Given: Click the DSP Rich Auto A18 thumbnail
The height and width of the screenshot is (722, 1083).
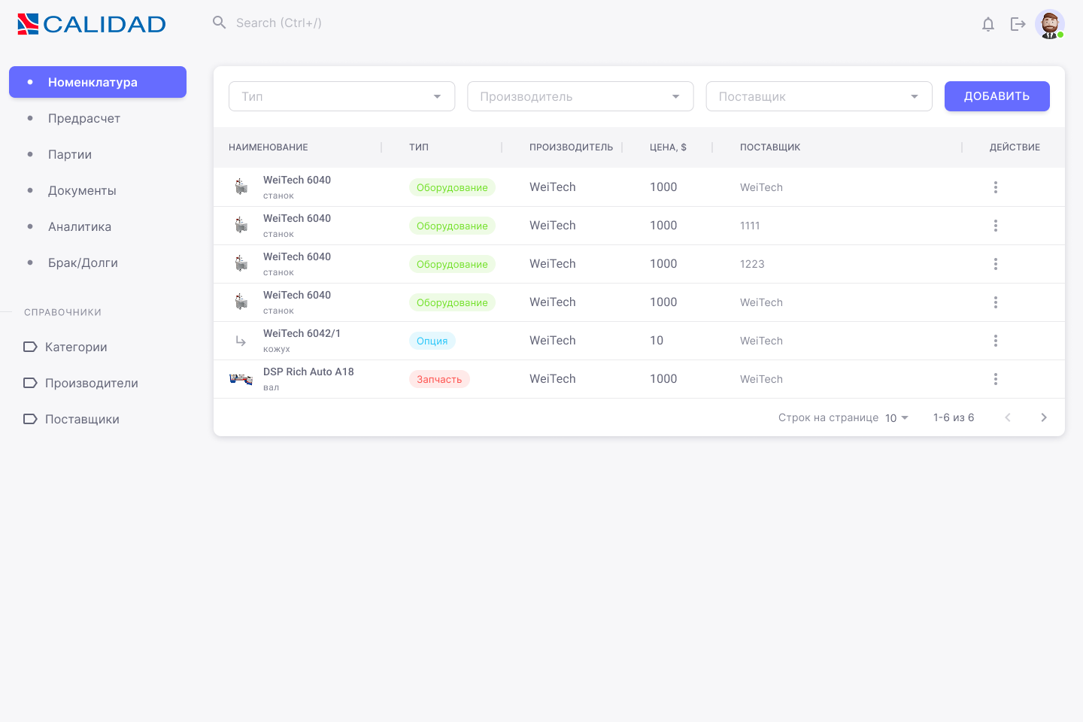Looking at the screenshot, I should click(241, 379).
